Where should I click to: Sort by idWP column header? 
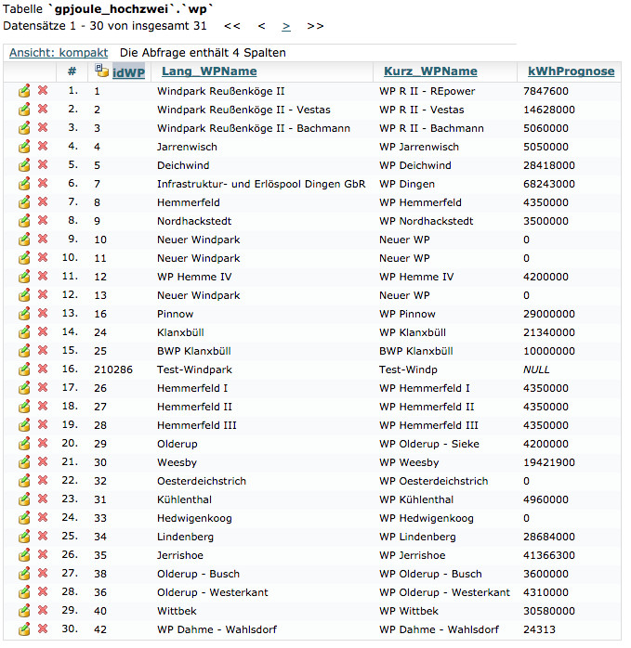coord(128,71)
